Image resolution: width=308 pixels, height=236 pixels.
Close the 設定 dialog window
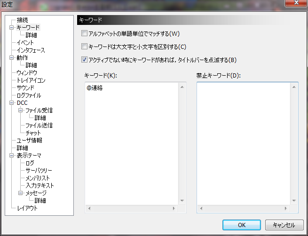296,3
